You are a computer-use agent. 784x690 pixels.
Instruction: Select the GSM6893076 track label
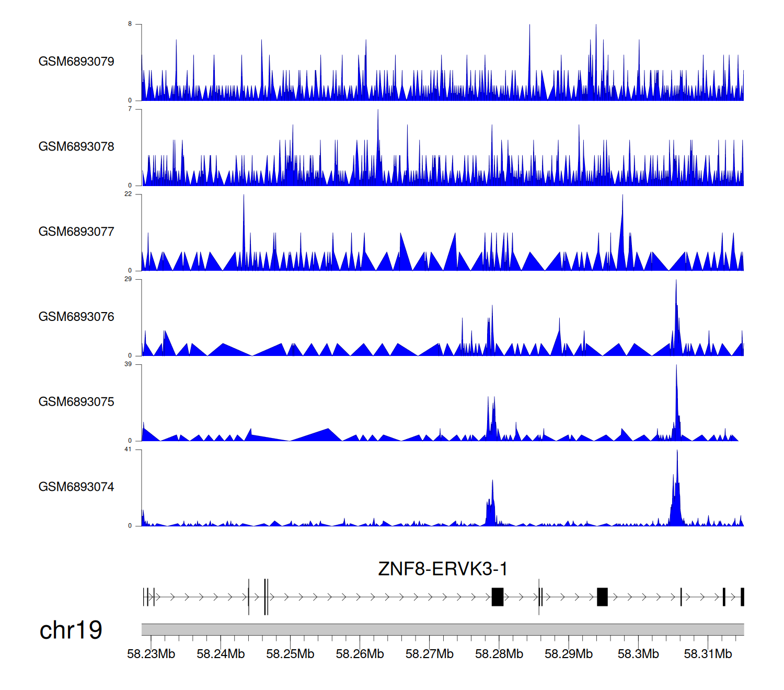(76, 317)
